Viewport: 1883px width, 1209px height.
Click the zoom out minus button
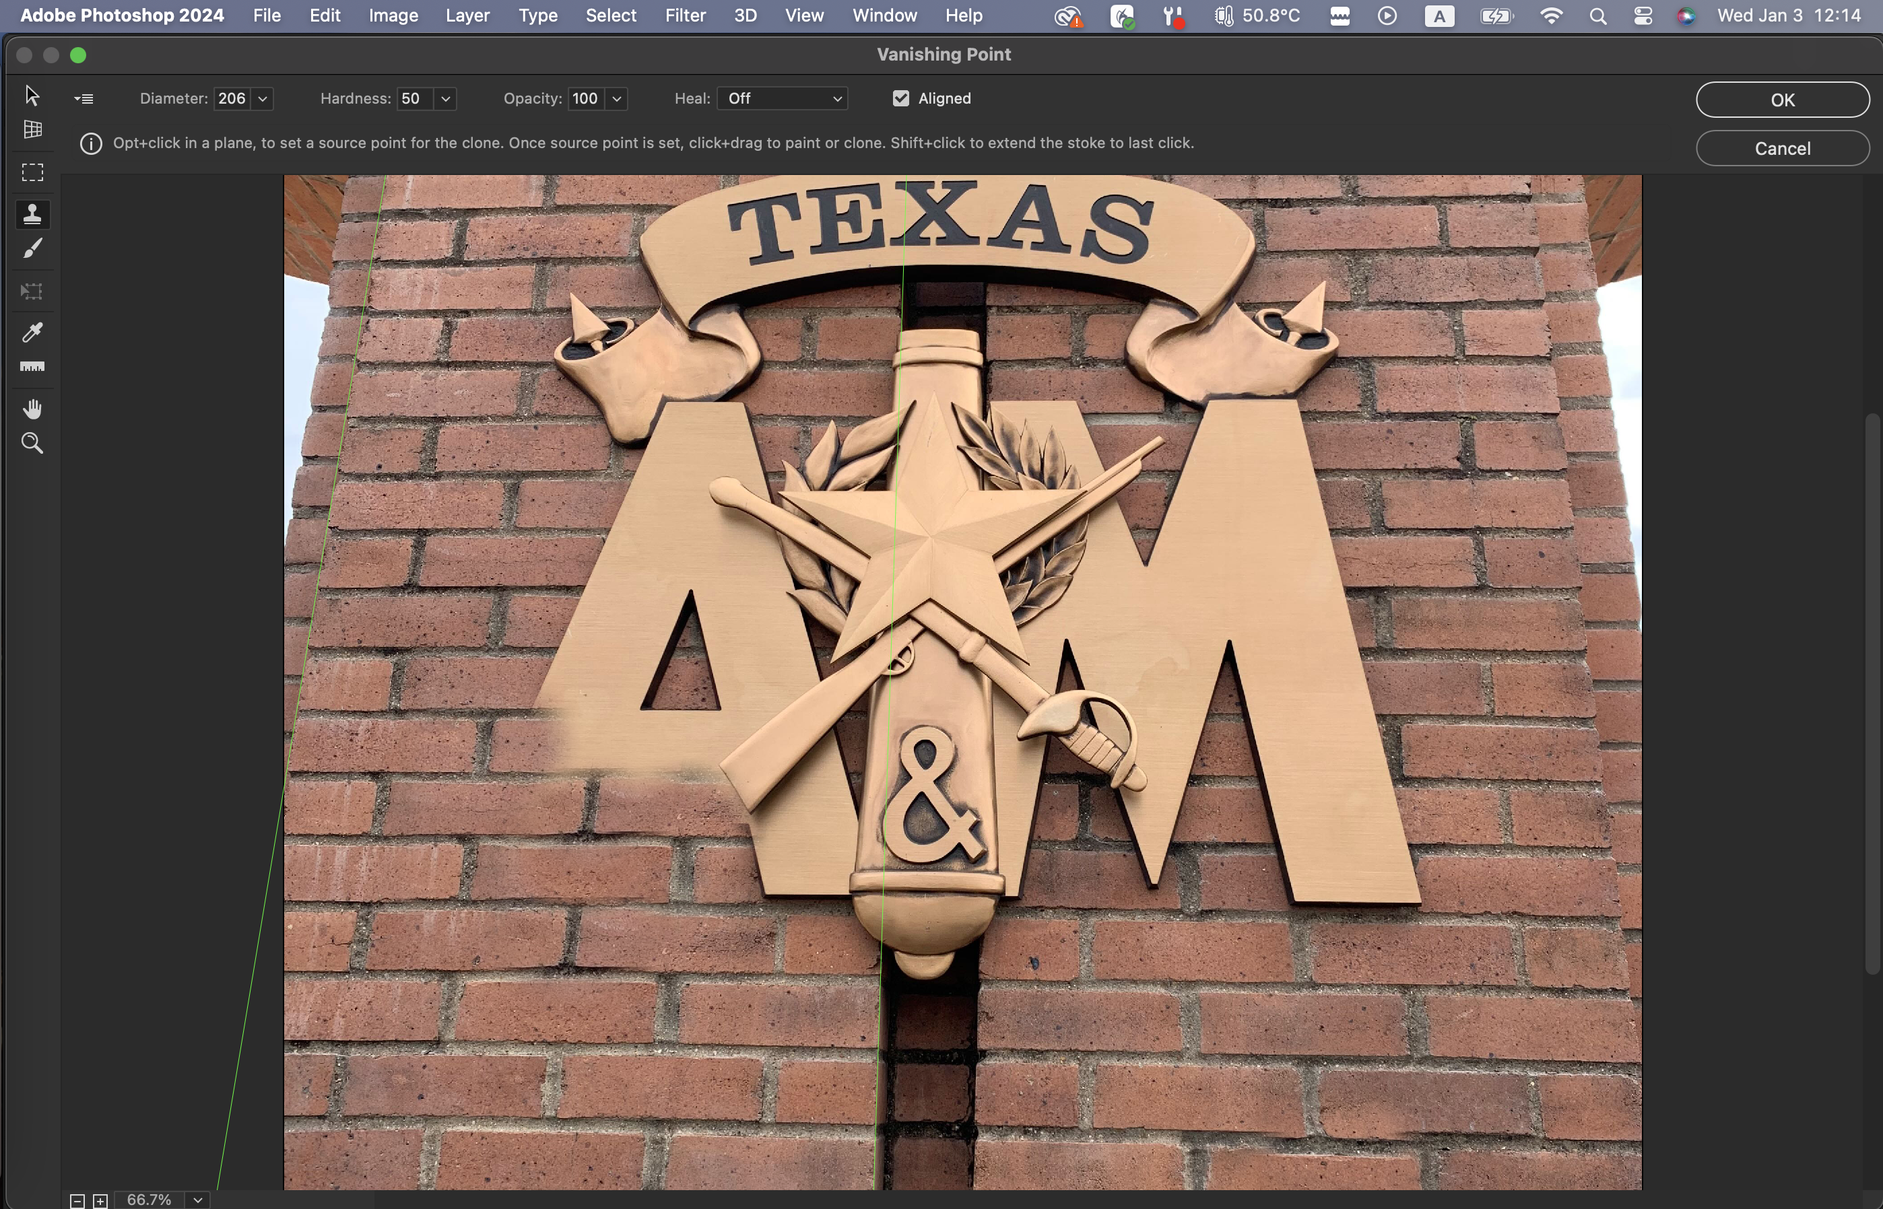[x=77, y=1200]
